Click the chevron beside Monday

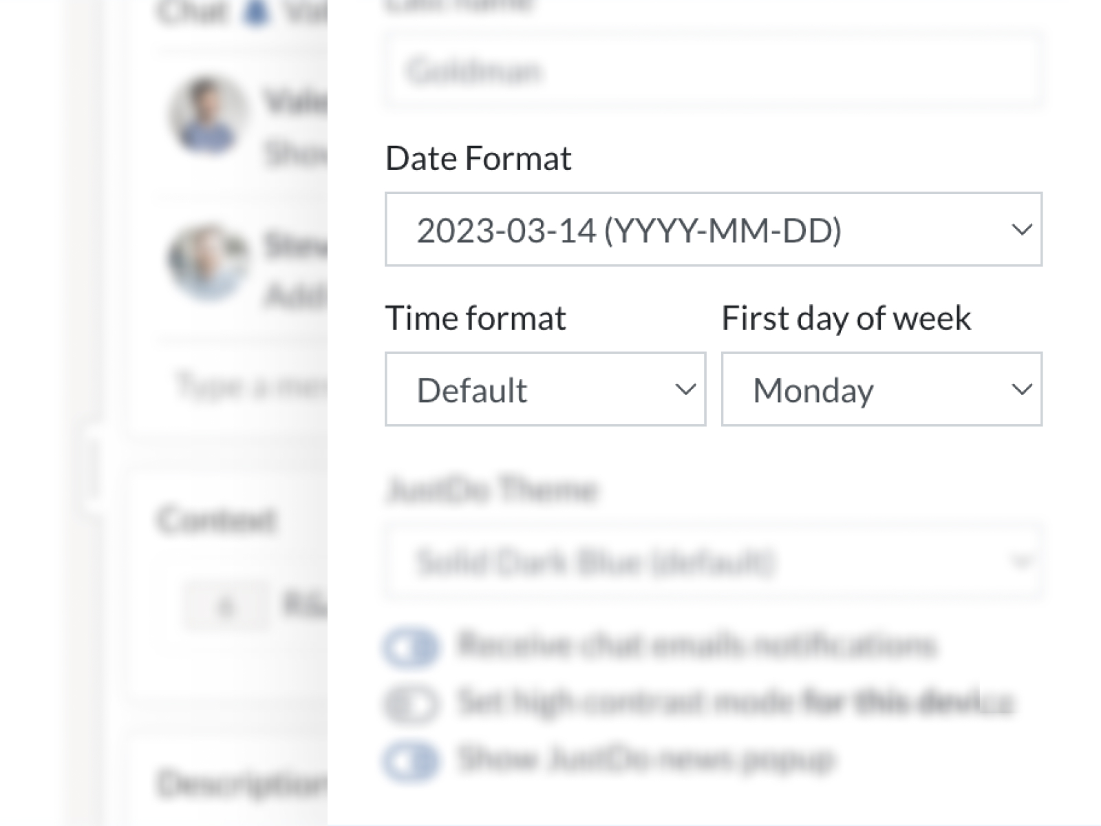pos(1021,390)
